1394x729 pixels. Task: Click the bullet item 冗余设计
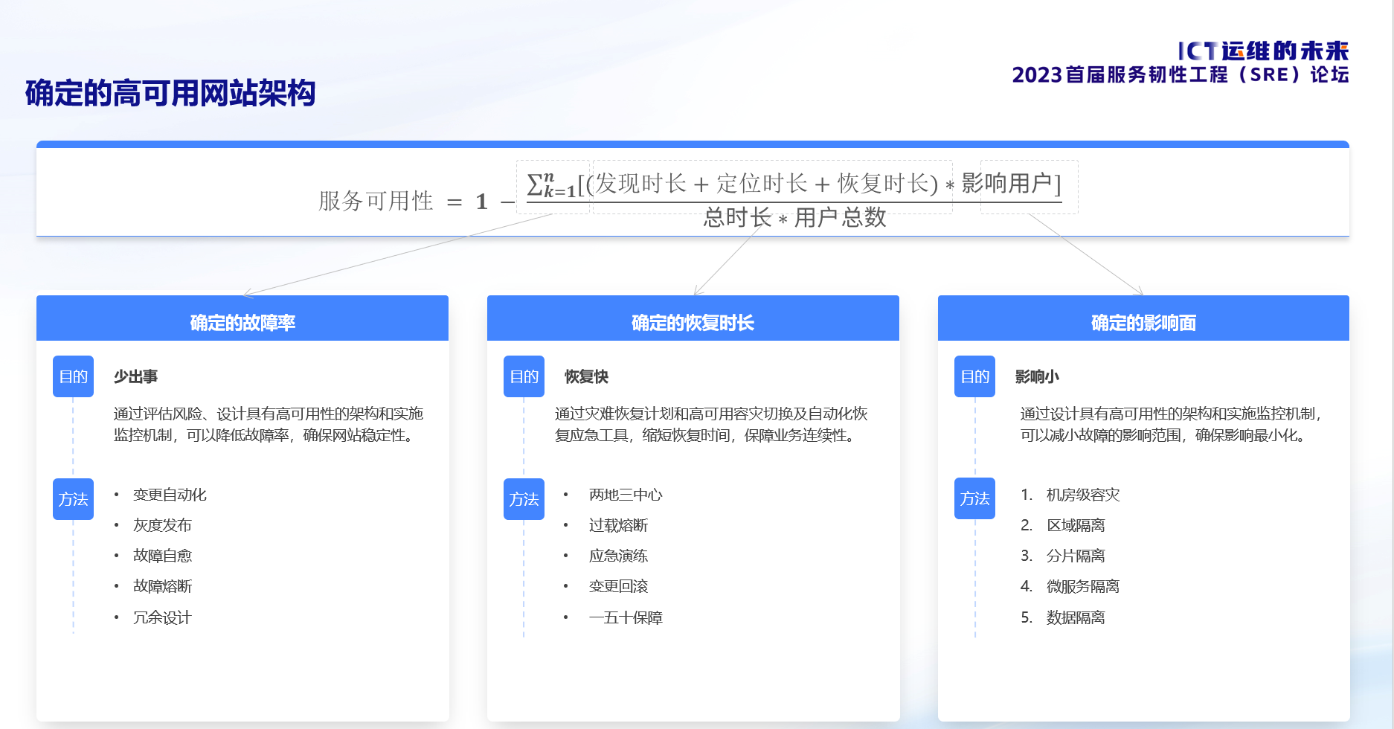pyautogui.click(x=162, y=617)
